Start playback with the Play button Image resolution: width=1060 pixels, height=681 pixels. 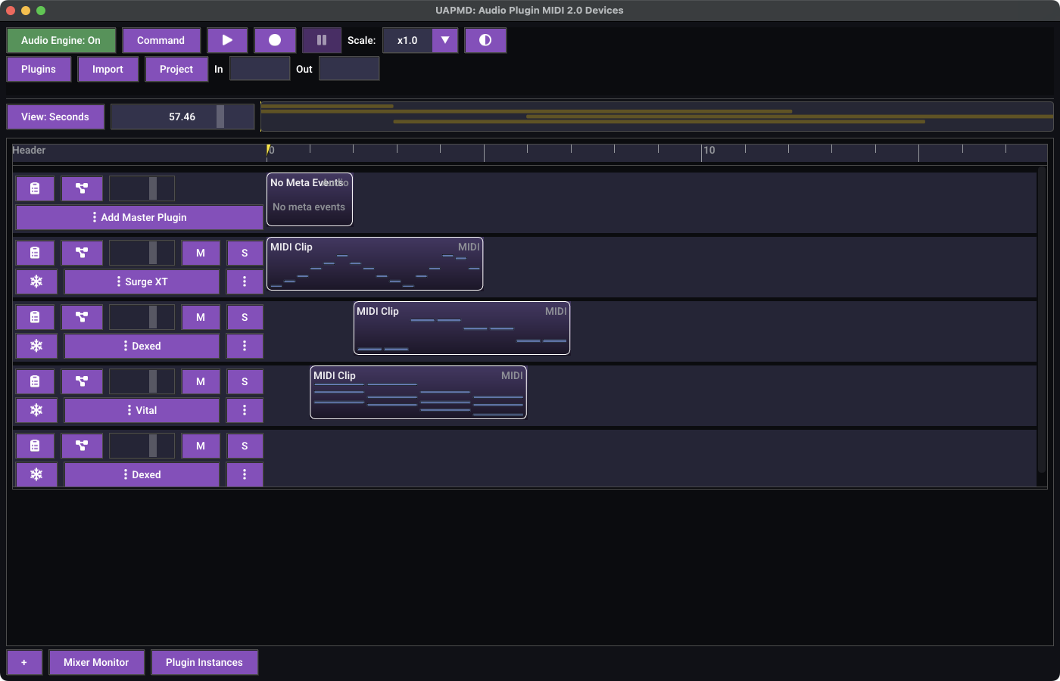point(227,40)
